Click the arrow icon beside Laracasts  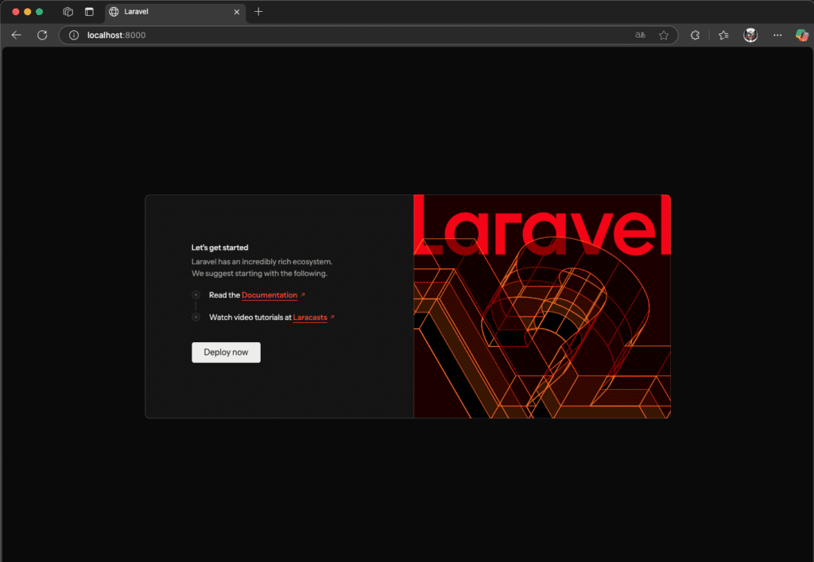332,317
